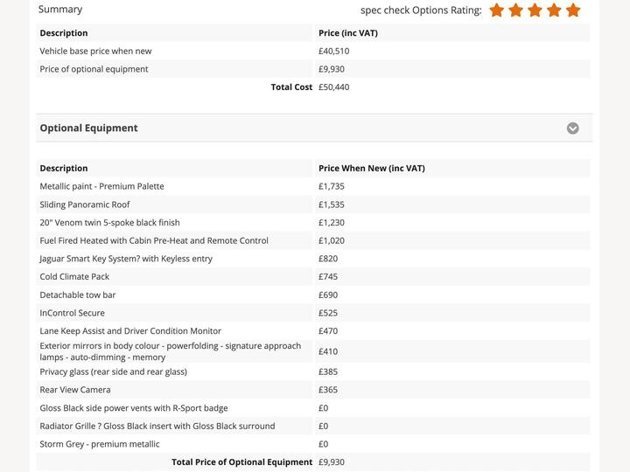Click the first orange rating star
The width and height of the screenshot is (630, 472).
pyautogui.click(x=497, y=10)
